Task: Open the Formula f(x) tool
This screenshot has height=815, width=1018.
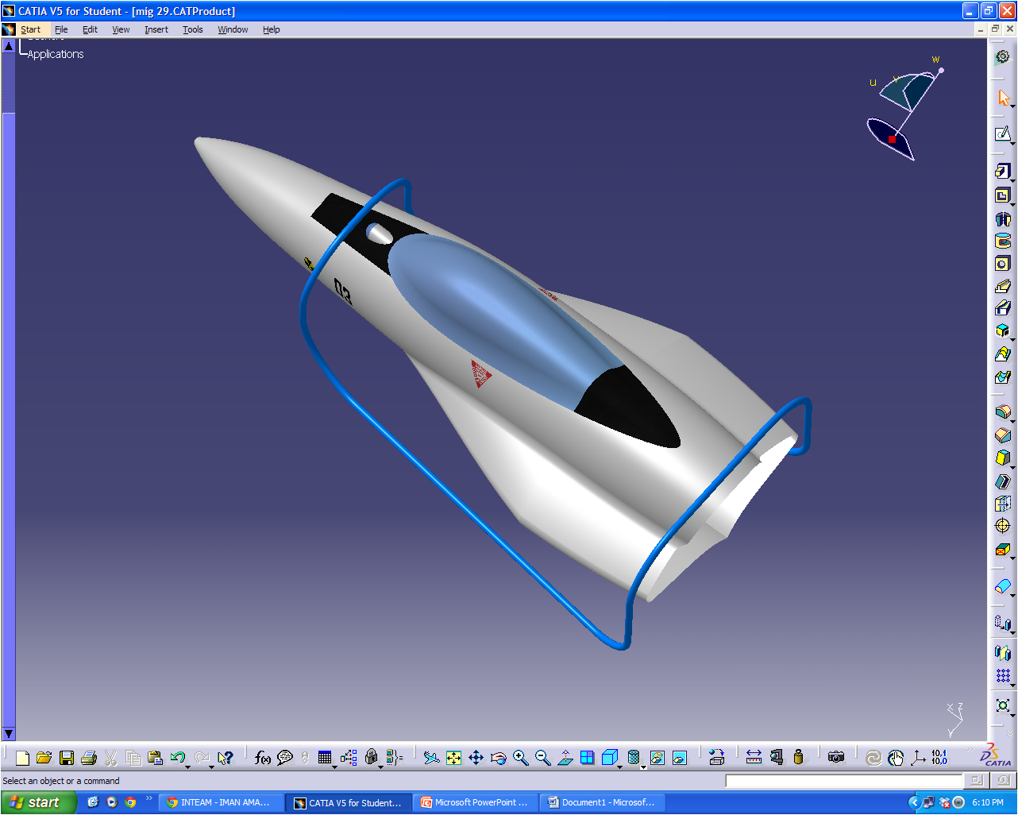Action: tap(263, 758)
